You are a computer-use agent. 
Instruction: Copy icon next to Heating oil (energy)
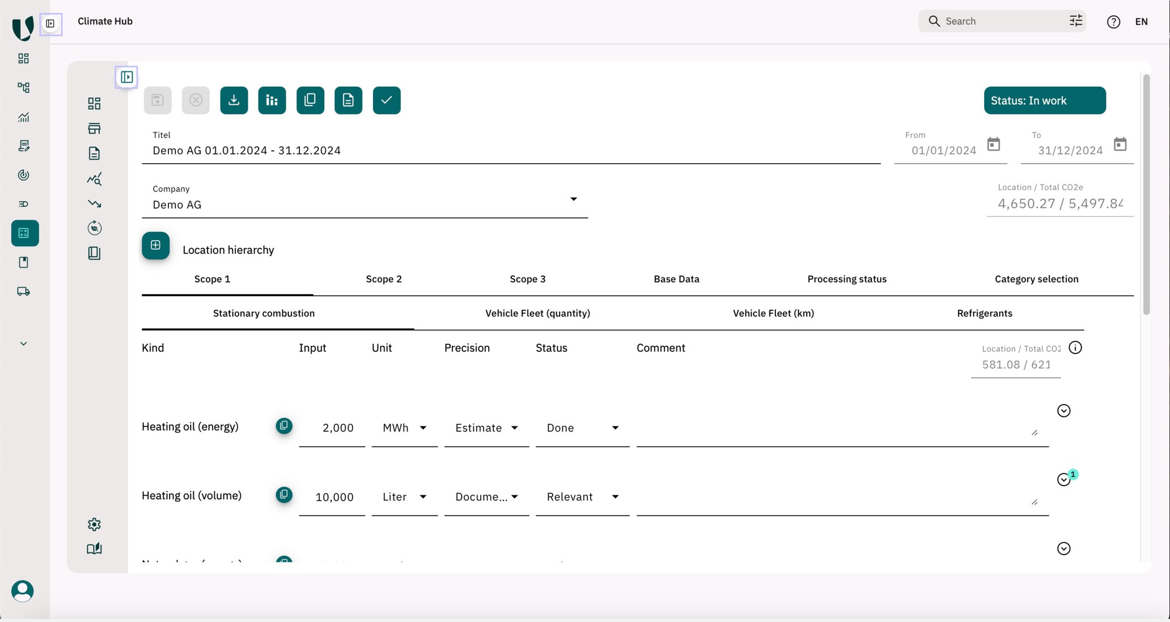pyautogui.click(x=284, y=425)
